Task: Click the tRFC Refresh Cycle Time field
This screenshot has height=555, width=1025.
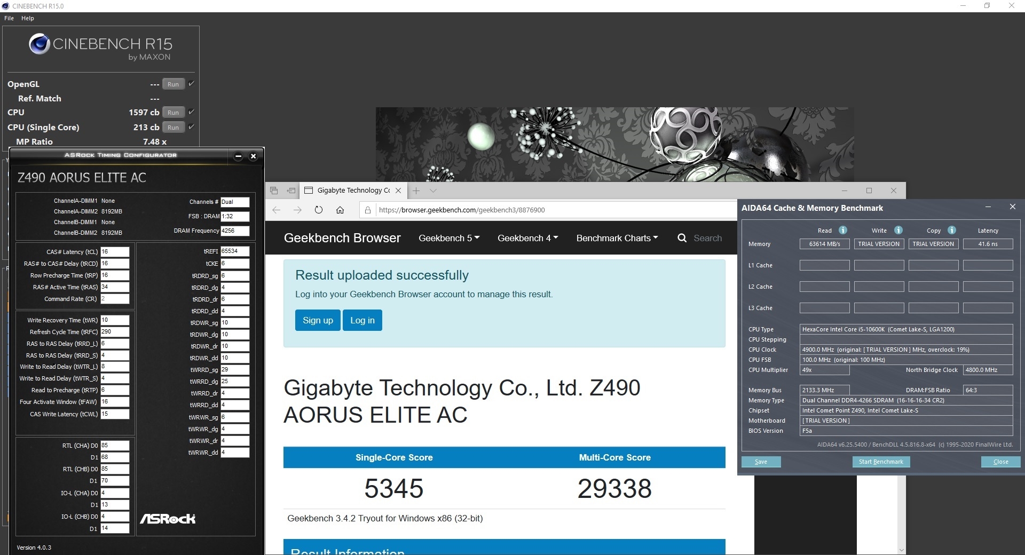Action: [115, 332]
